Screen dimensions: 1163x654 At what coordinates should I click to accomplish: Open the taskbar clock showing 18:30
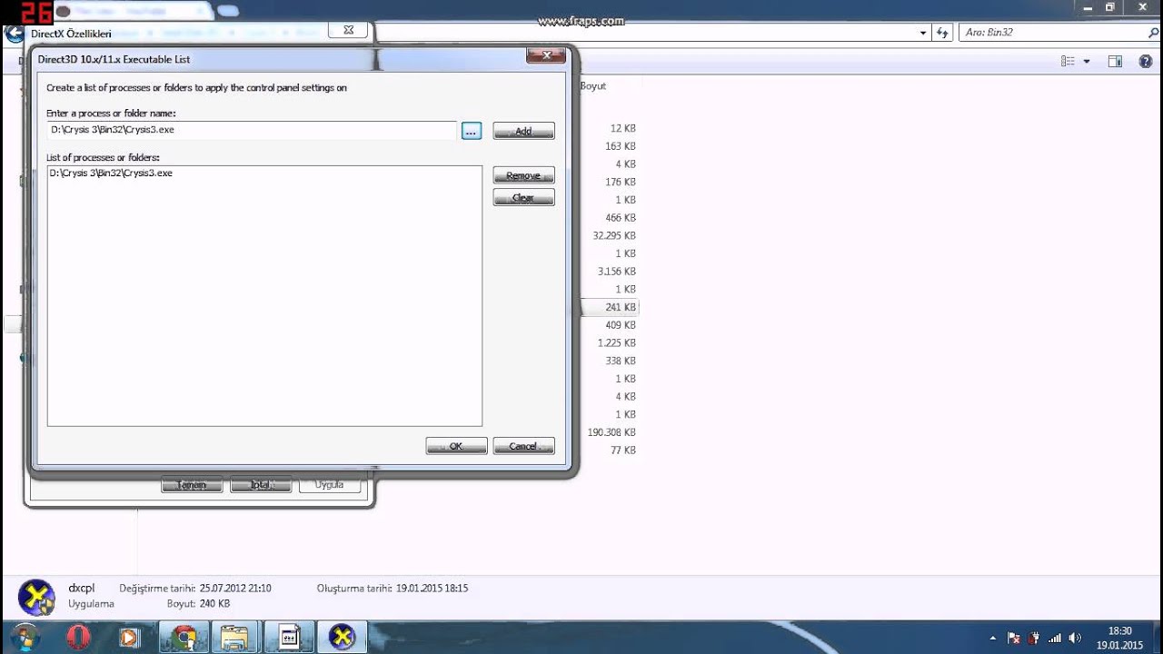(x=1119, y=638)
